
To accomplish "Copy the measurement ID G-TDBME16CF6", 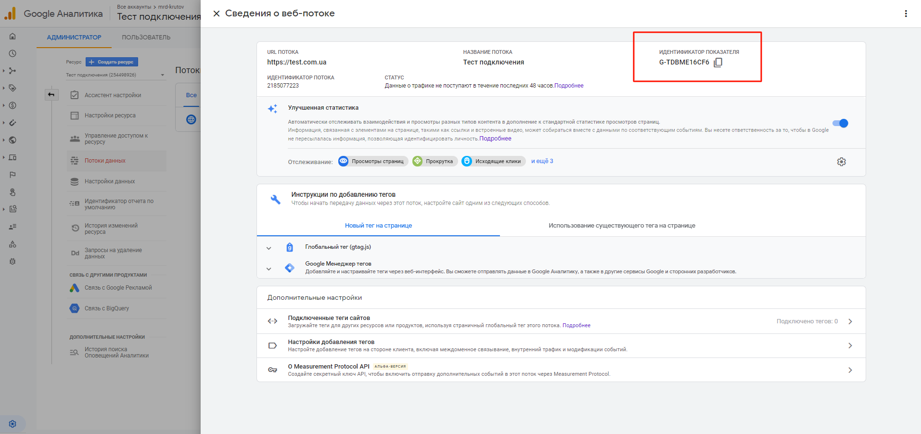I will pos(718,62).
